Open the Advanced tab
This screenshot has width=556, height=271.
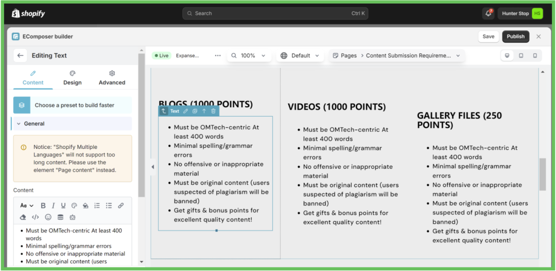tap(112, 78)
